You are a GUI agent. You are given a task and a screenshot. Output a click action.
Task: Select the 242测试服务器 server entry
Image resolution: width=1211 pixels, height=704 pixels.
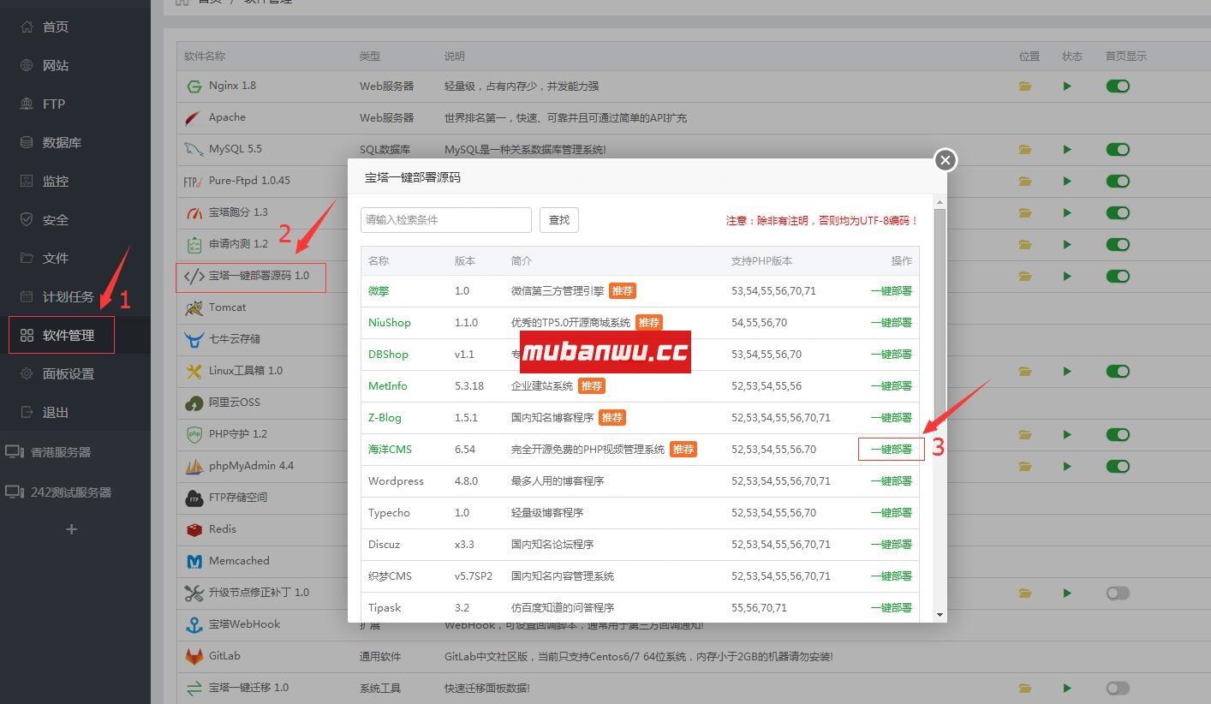70,492
